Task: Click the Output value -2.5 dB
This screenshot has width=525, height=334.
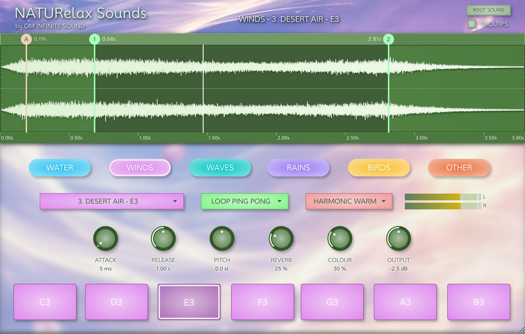Action: [399, 268]
